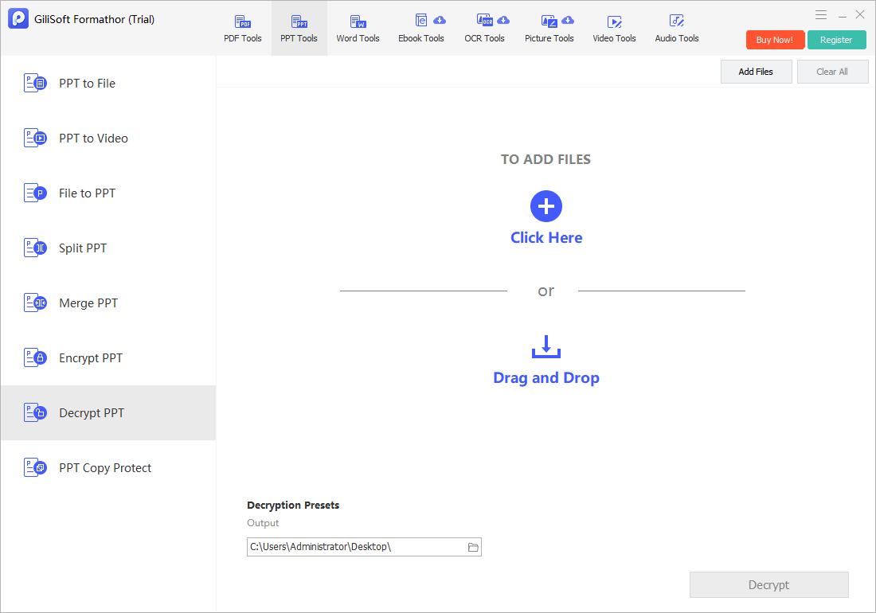Click the Ebook Tools cloud download icon
Viewport: 876px width, 613px height.
pyautogui.click(x=440, y=21)
